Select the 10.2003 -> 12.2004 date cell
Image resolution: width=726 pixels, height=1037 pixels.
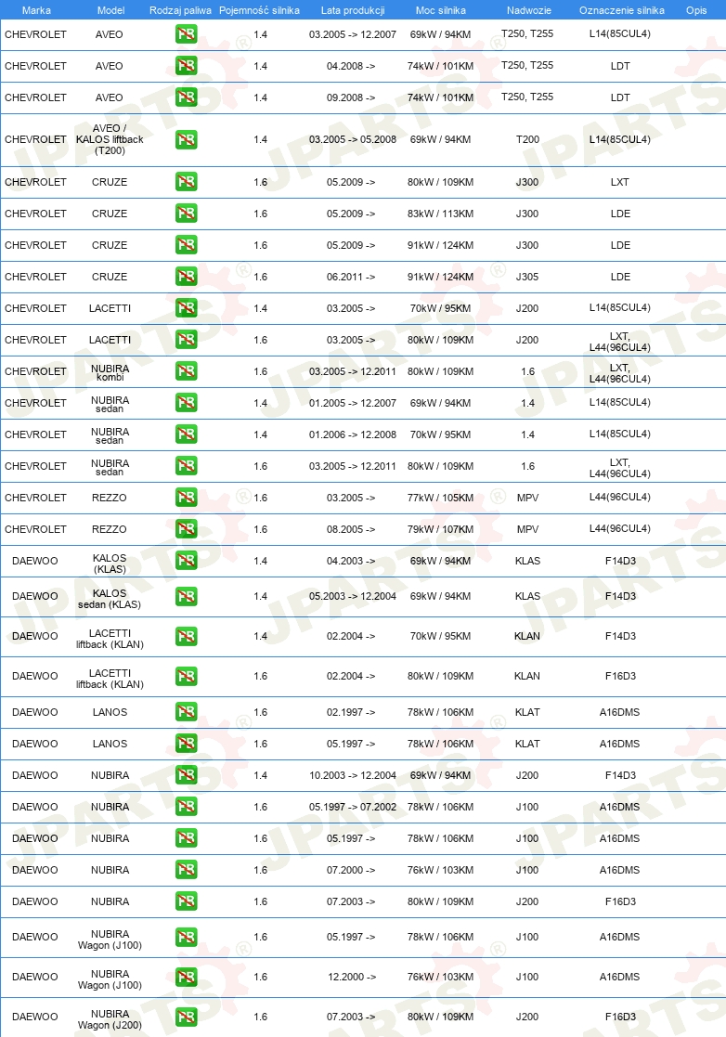point(353,775)
